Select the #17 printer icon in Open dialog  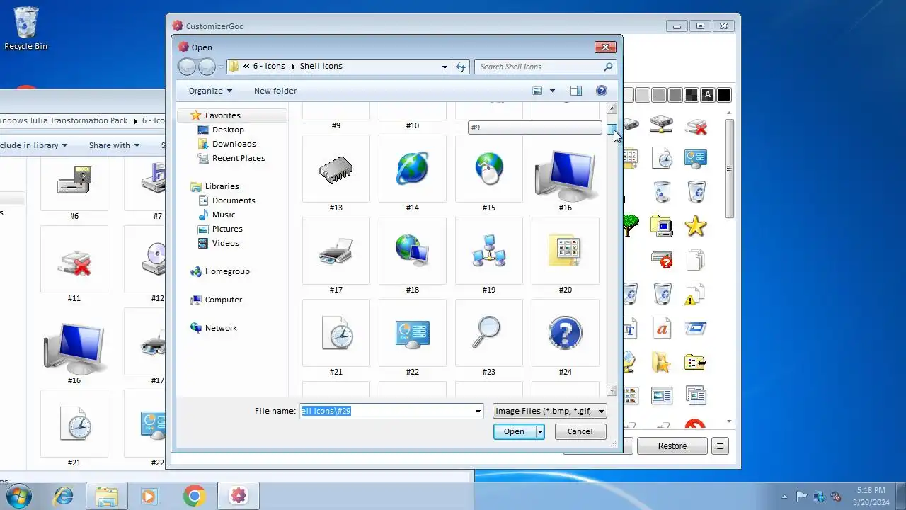pos(336,251)
